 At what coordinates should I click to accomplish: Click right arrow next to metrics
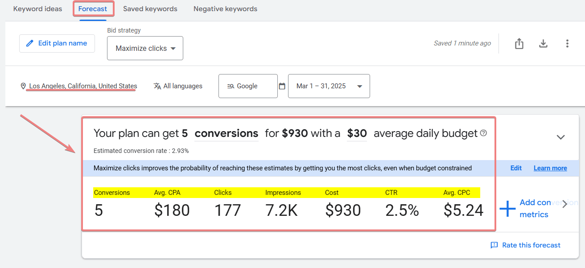pyautogui.click(x=564, y=204)
